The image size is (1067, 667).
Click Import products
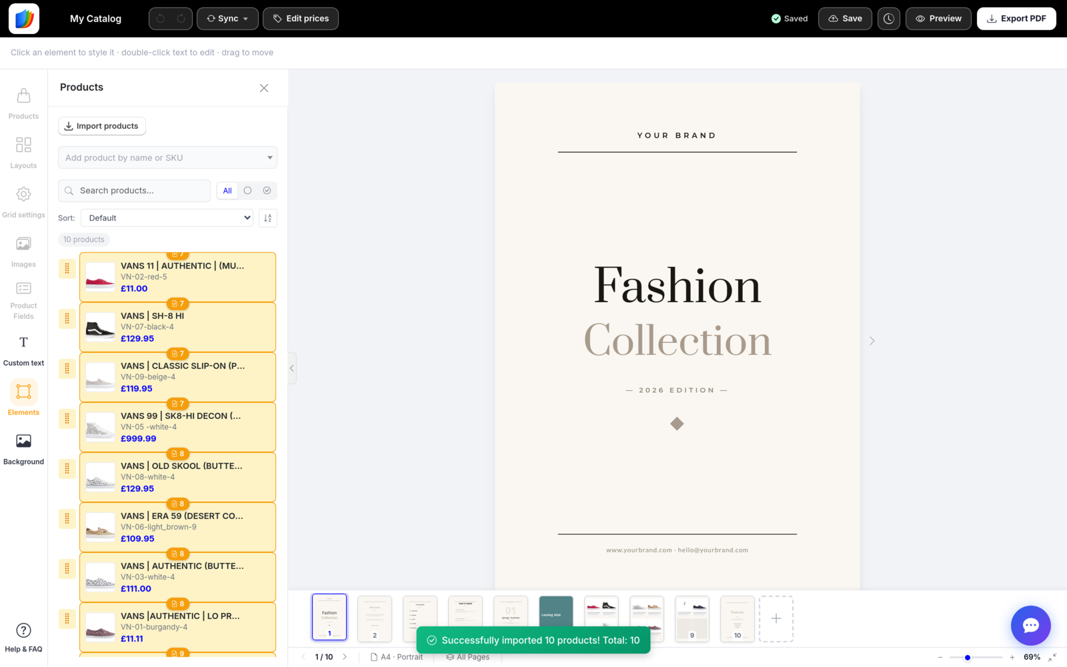point(102,126)
